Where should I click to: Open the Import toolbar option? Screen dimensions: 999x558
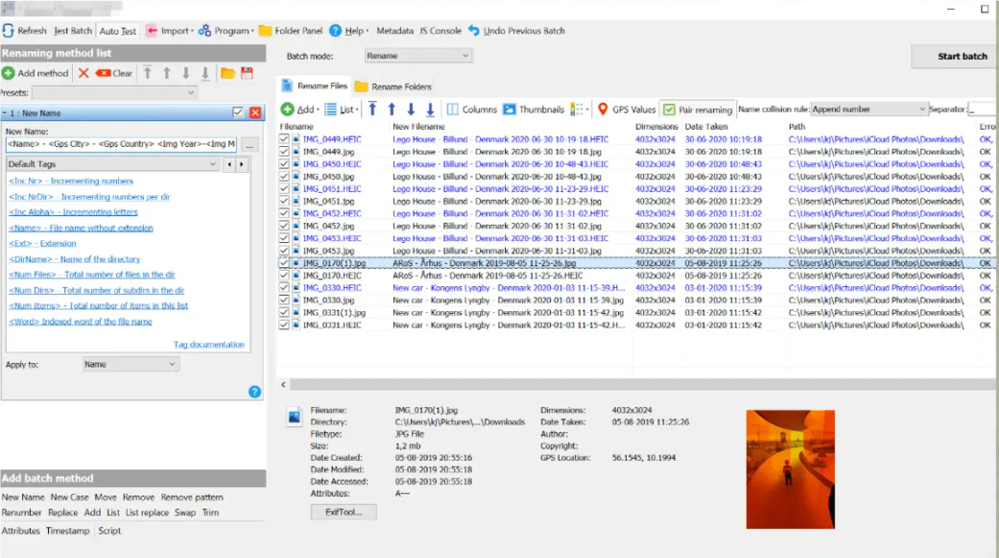pos(170,31)
